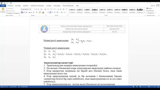This screenshot has height=90, width=160.
Task: Toggle superscript formatting
Action: tap(34, 12)
